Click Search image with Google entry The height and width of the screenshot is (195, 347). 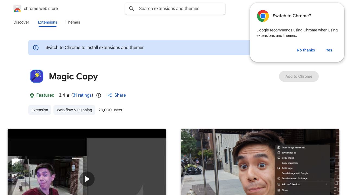295,173
